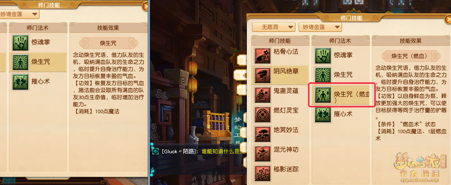Viewport: 451px width, 185px height.
Task: Select the highlighted 焕生咒（燃血） spell entry
Action: (341, 95)
